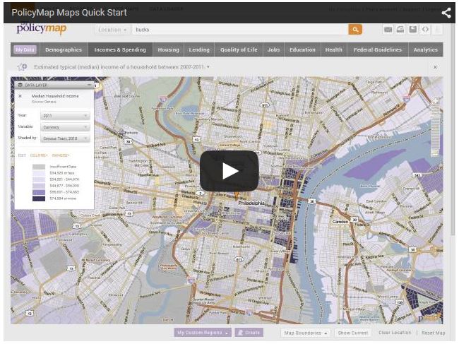Image resolution: width=459 pixels, height=344 pixels.
Task: Click the second darkest purple legend swatch
Action: [x=39, y=192]
